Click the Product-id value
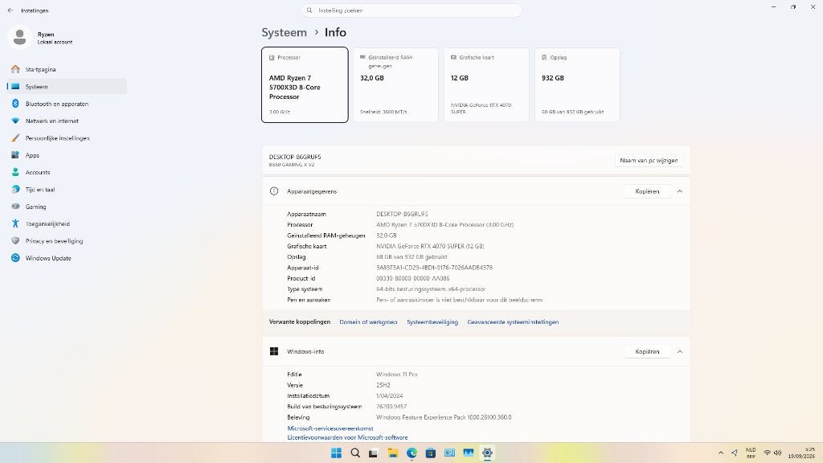Image resolution: width=823 pixels, height=463 pixels. pyautogui.click(x=412, y=279)
